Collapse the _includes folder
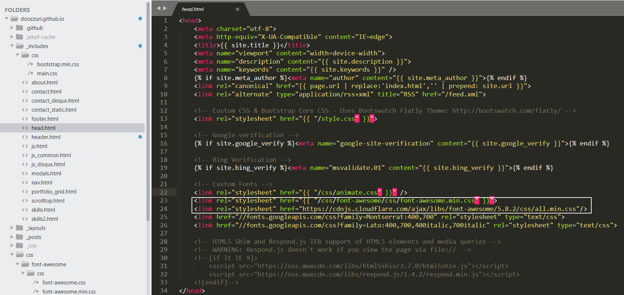This screenshot has width=624, height=295. pyautogui.click(x=12, y=46)
